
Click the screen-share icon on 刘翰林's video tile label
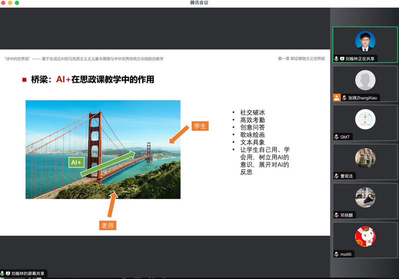[342, 59]
